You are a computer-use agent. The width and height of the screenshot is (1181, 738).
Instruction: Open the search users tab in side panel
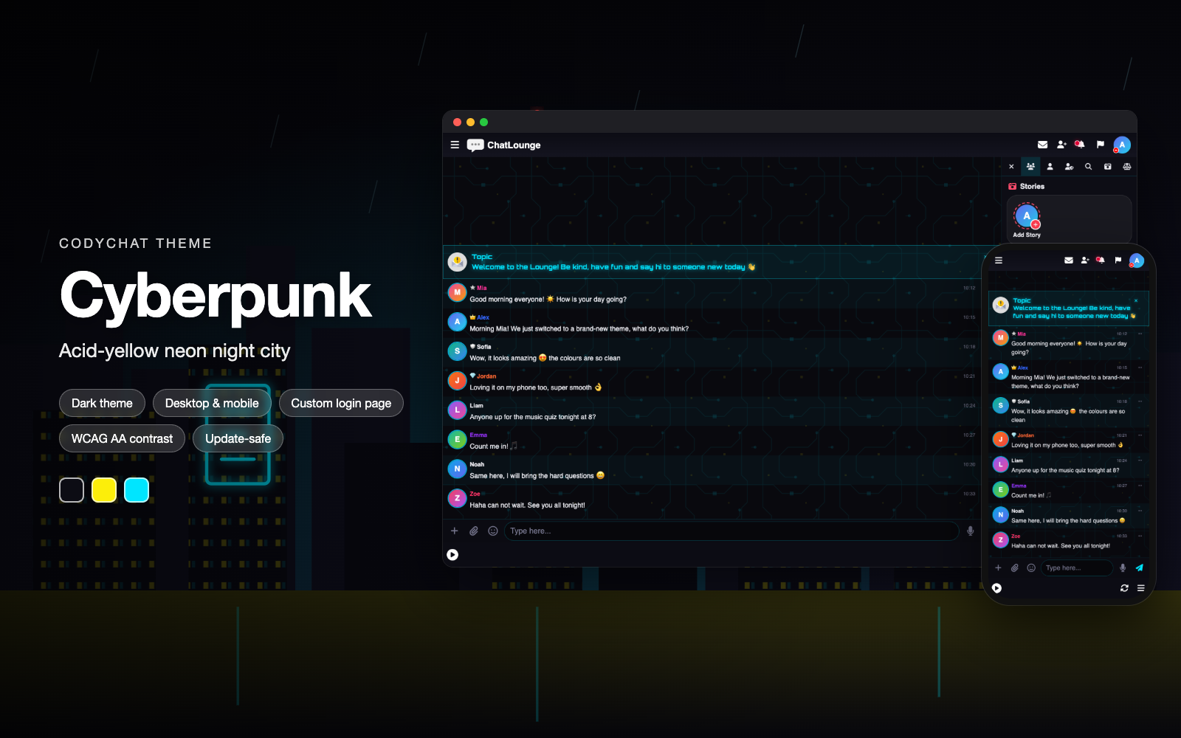coord(1088,167)
